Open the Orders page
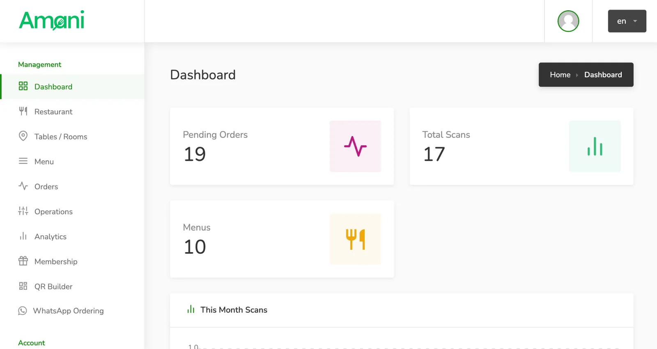 pos(72,187)
